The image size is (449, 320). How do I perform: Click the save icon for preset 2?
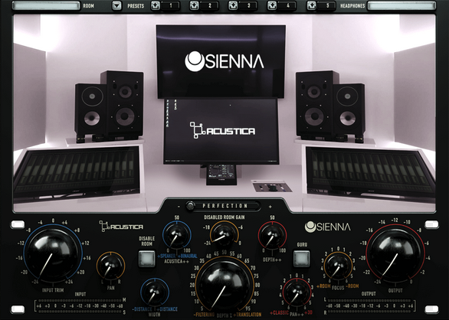(x=194, y=5)
